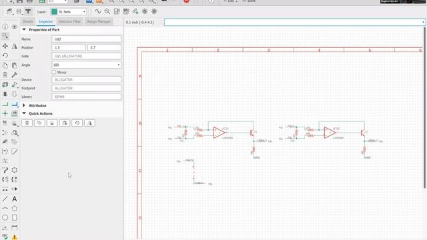Image resolution: width=427 pixels, height=240 pixels.
Task: Select the Move tool
Action: [5, 46]
